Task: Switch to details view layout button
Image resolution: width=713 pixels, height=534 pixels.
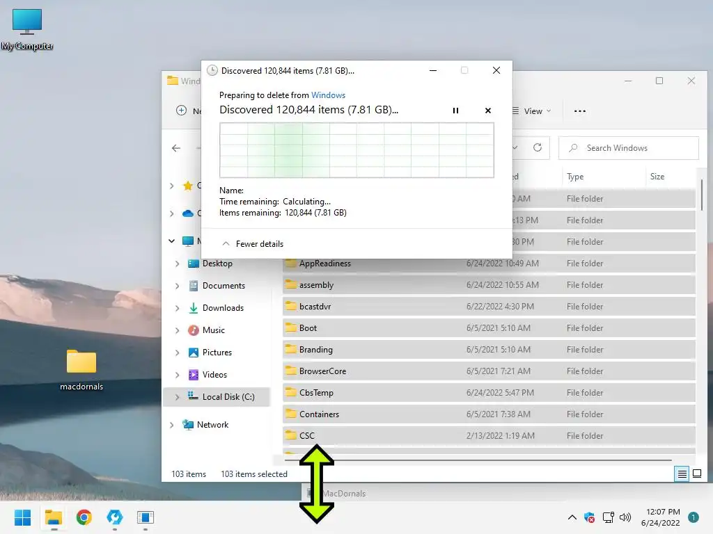Action: tap(682, 474)
